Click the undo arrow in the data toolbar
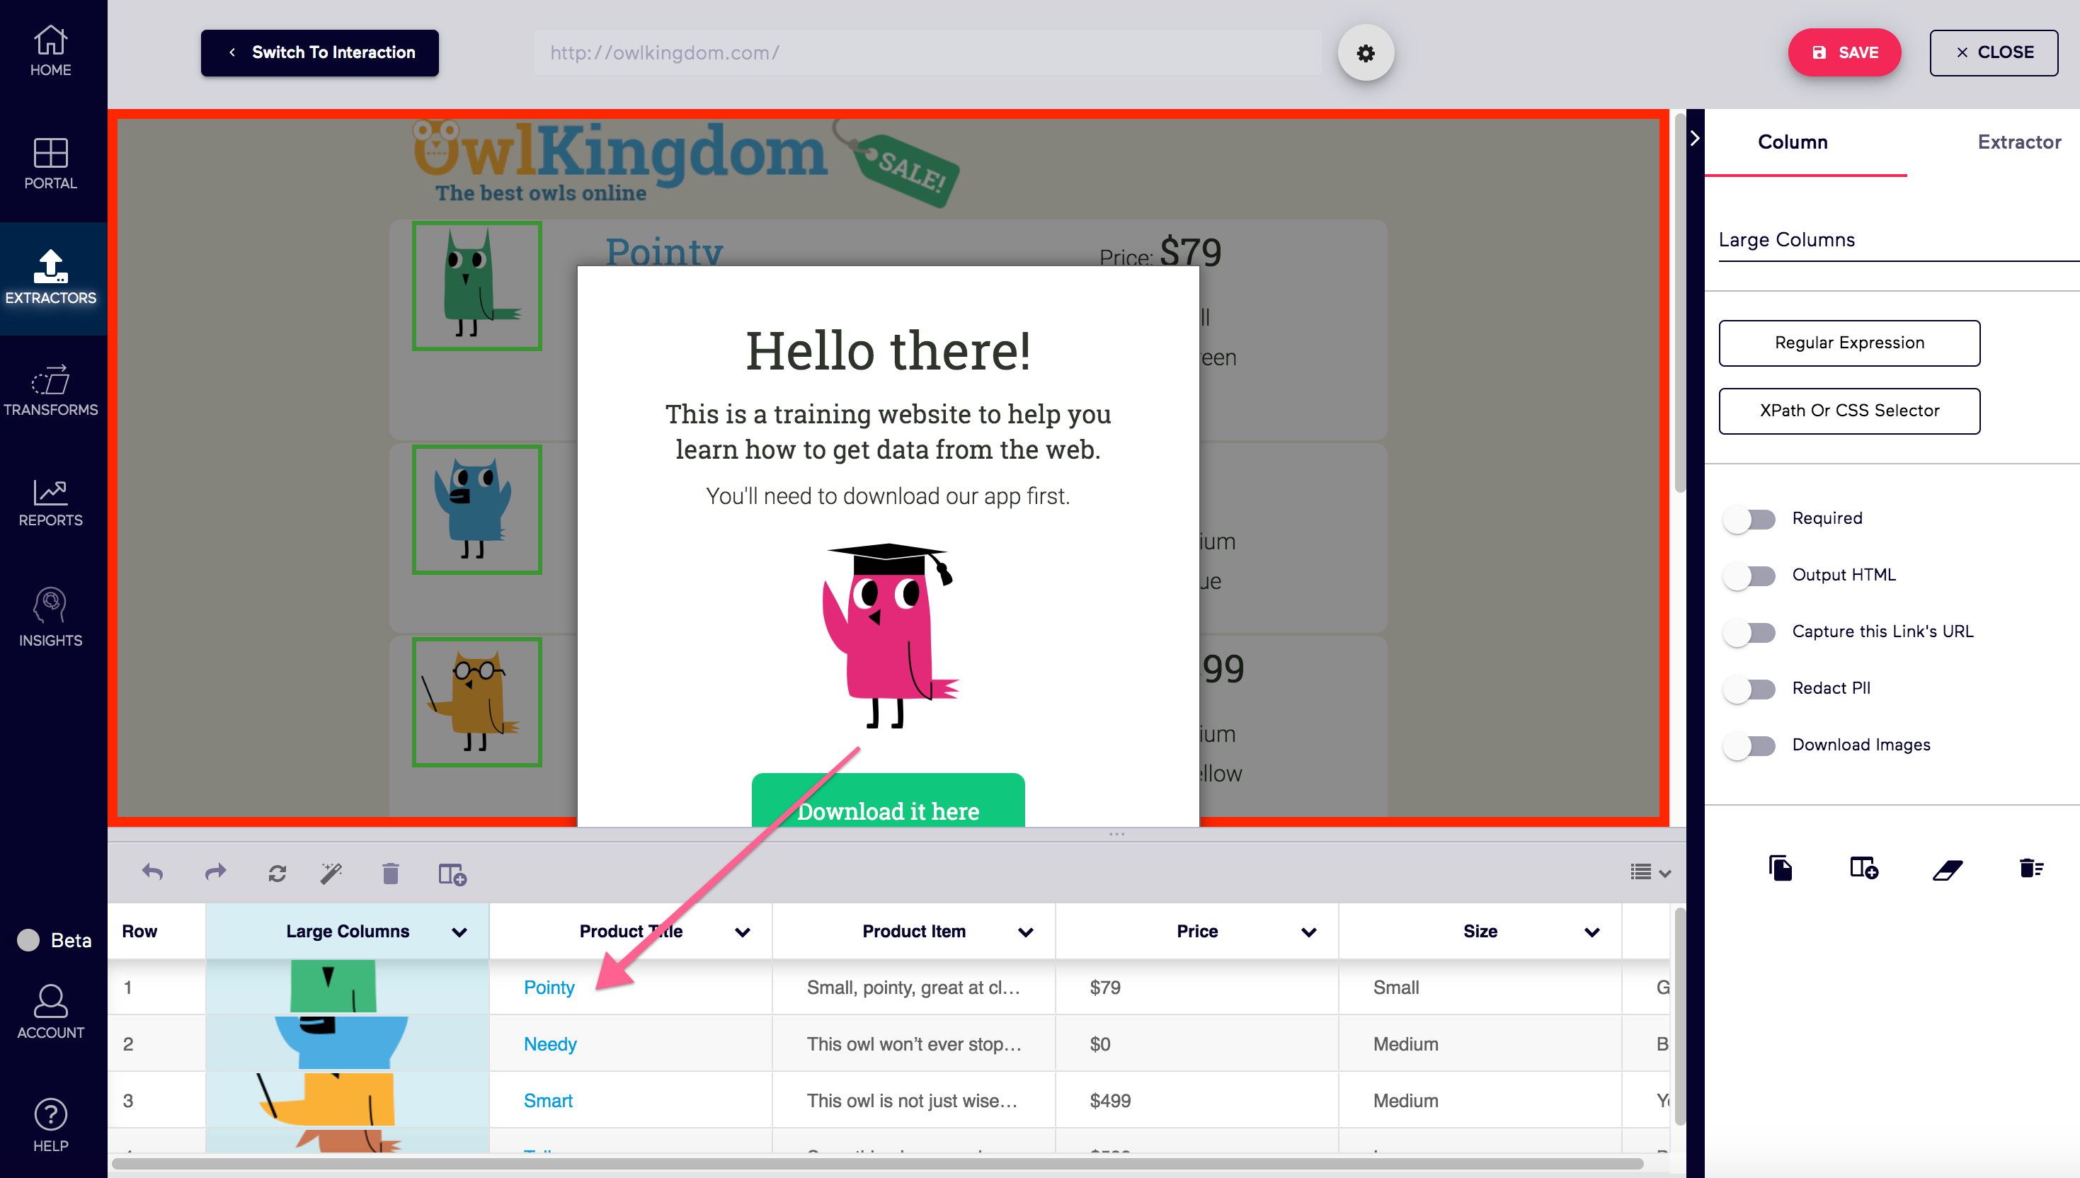The width and height of the screenshot is (2080, 1178). click(x=152, y=872)
